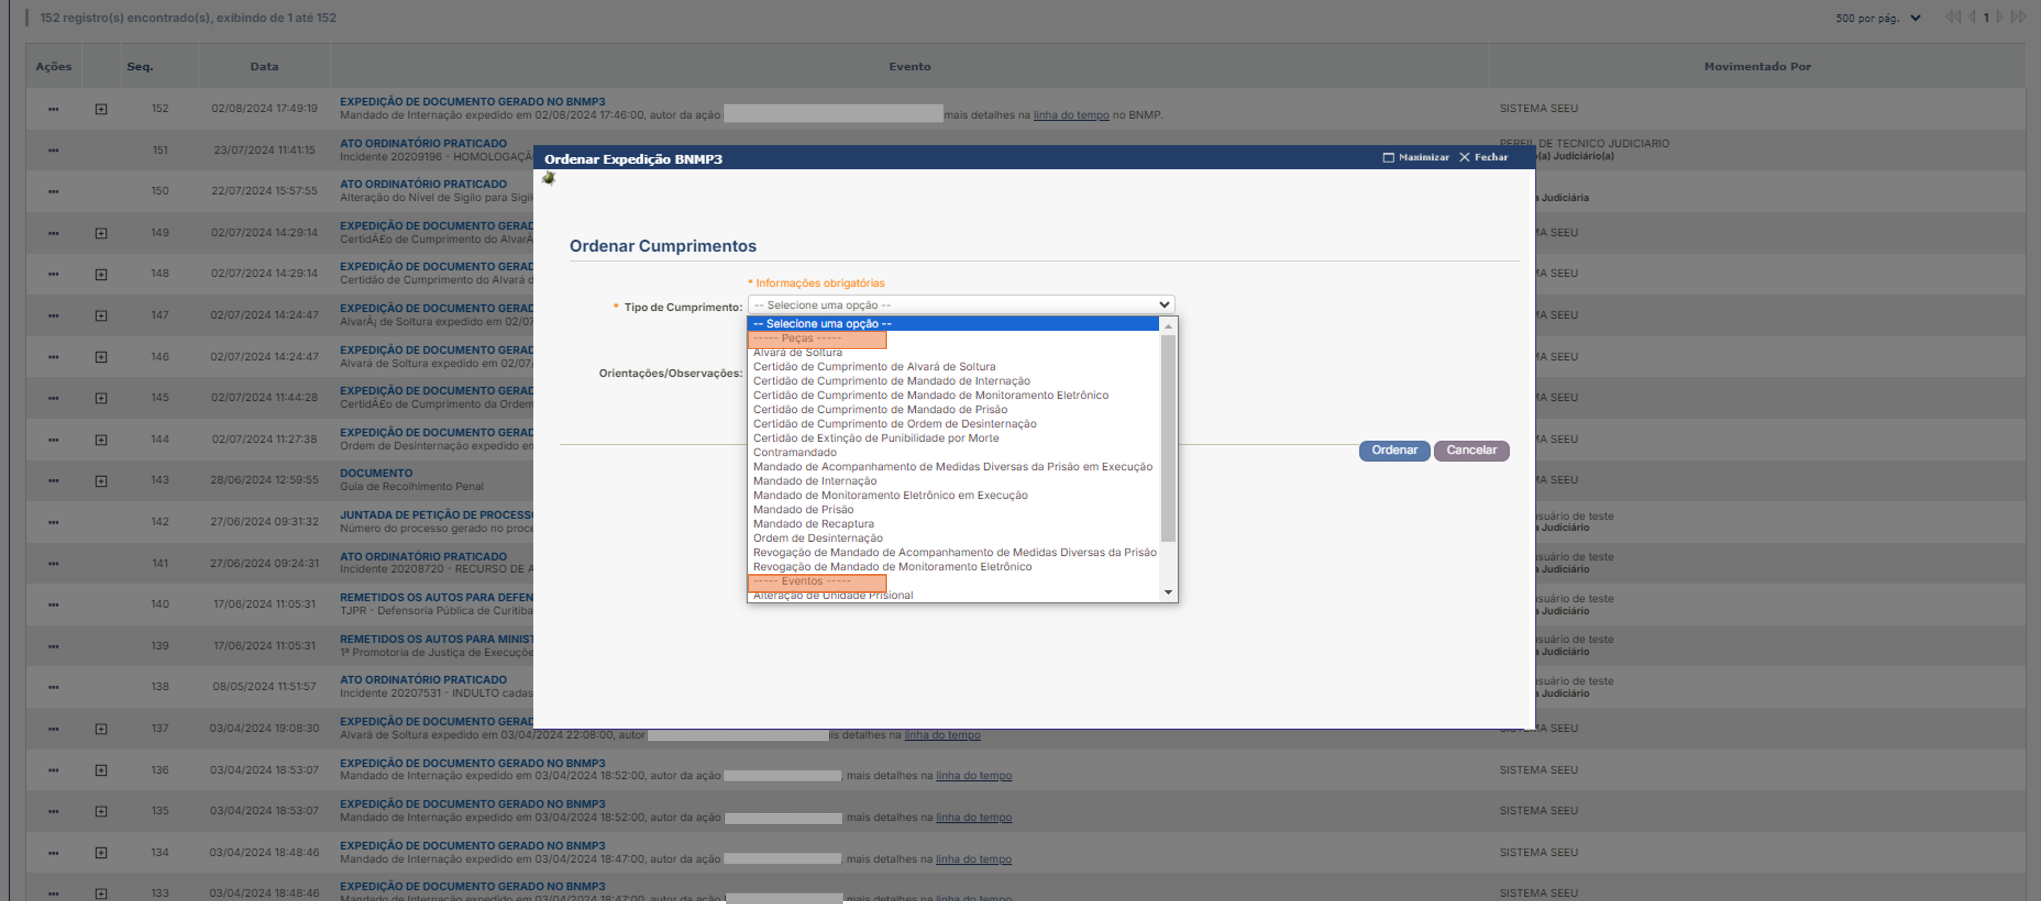Open actions menu for row 137
This screenshot has height=904, width=2041.
coord(53,729)
